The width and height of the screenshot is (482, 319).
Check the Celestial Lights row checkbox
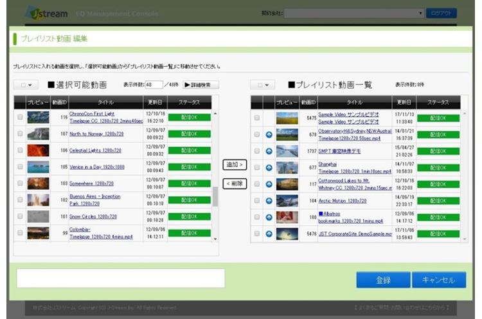coord(20,150)
